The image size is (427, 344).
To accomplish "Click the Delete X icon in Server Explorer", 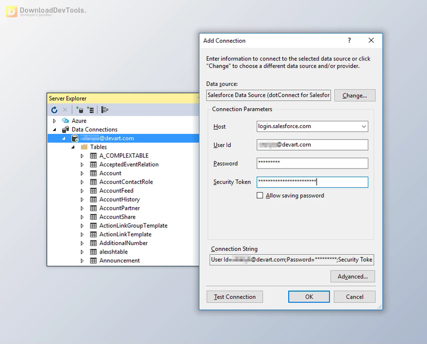I will click(x=65, y=110).
